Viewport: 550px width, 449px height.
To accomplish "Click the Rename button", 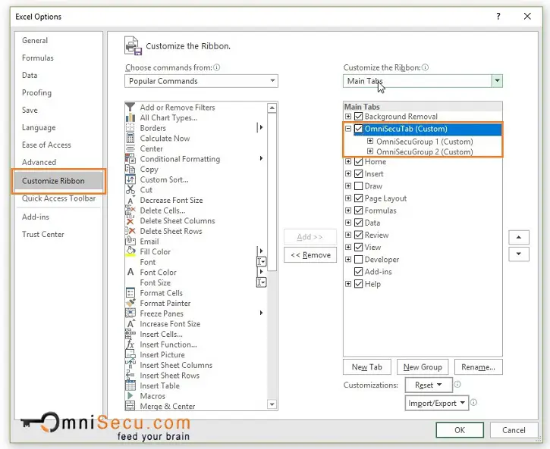I will tap(478, 367).
